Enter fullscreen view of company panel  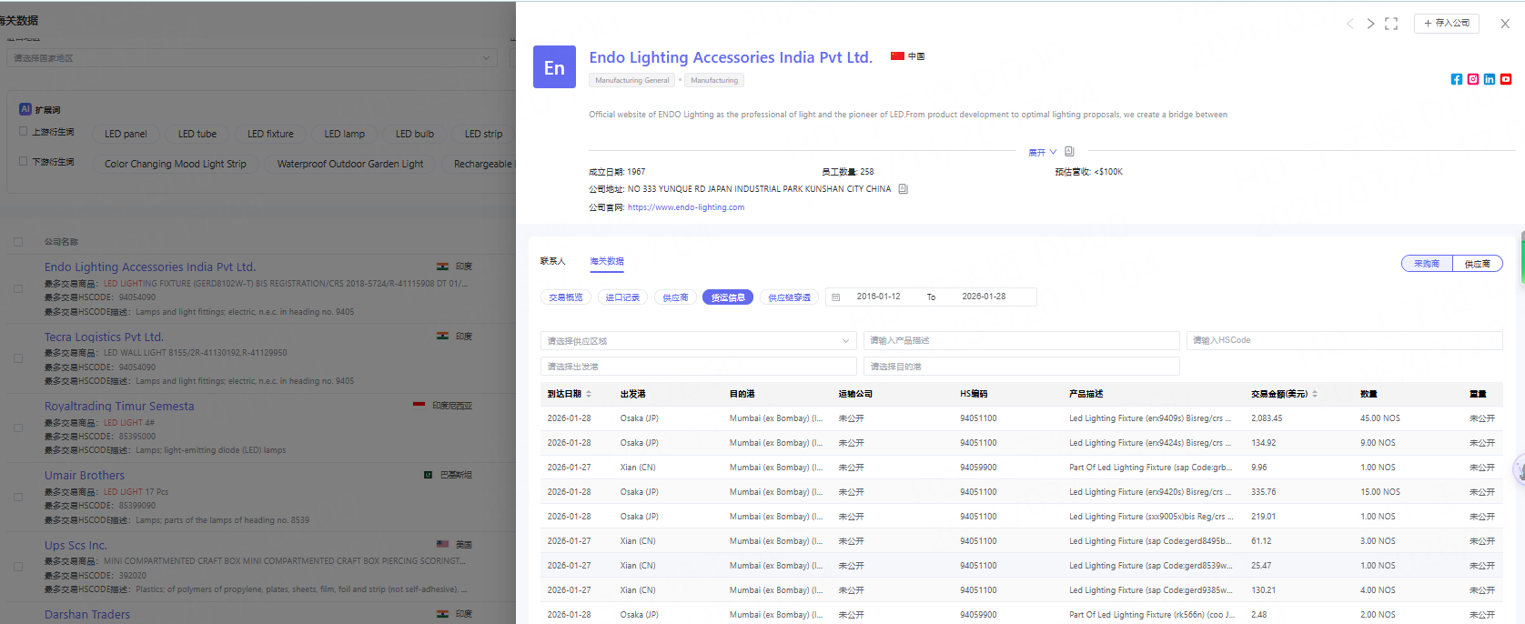(1390, 24)
